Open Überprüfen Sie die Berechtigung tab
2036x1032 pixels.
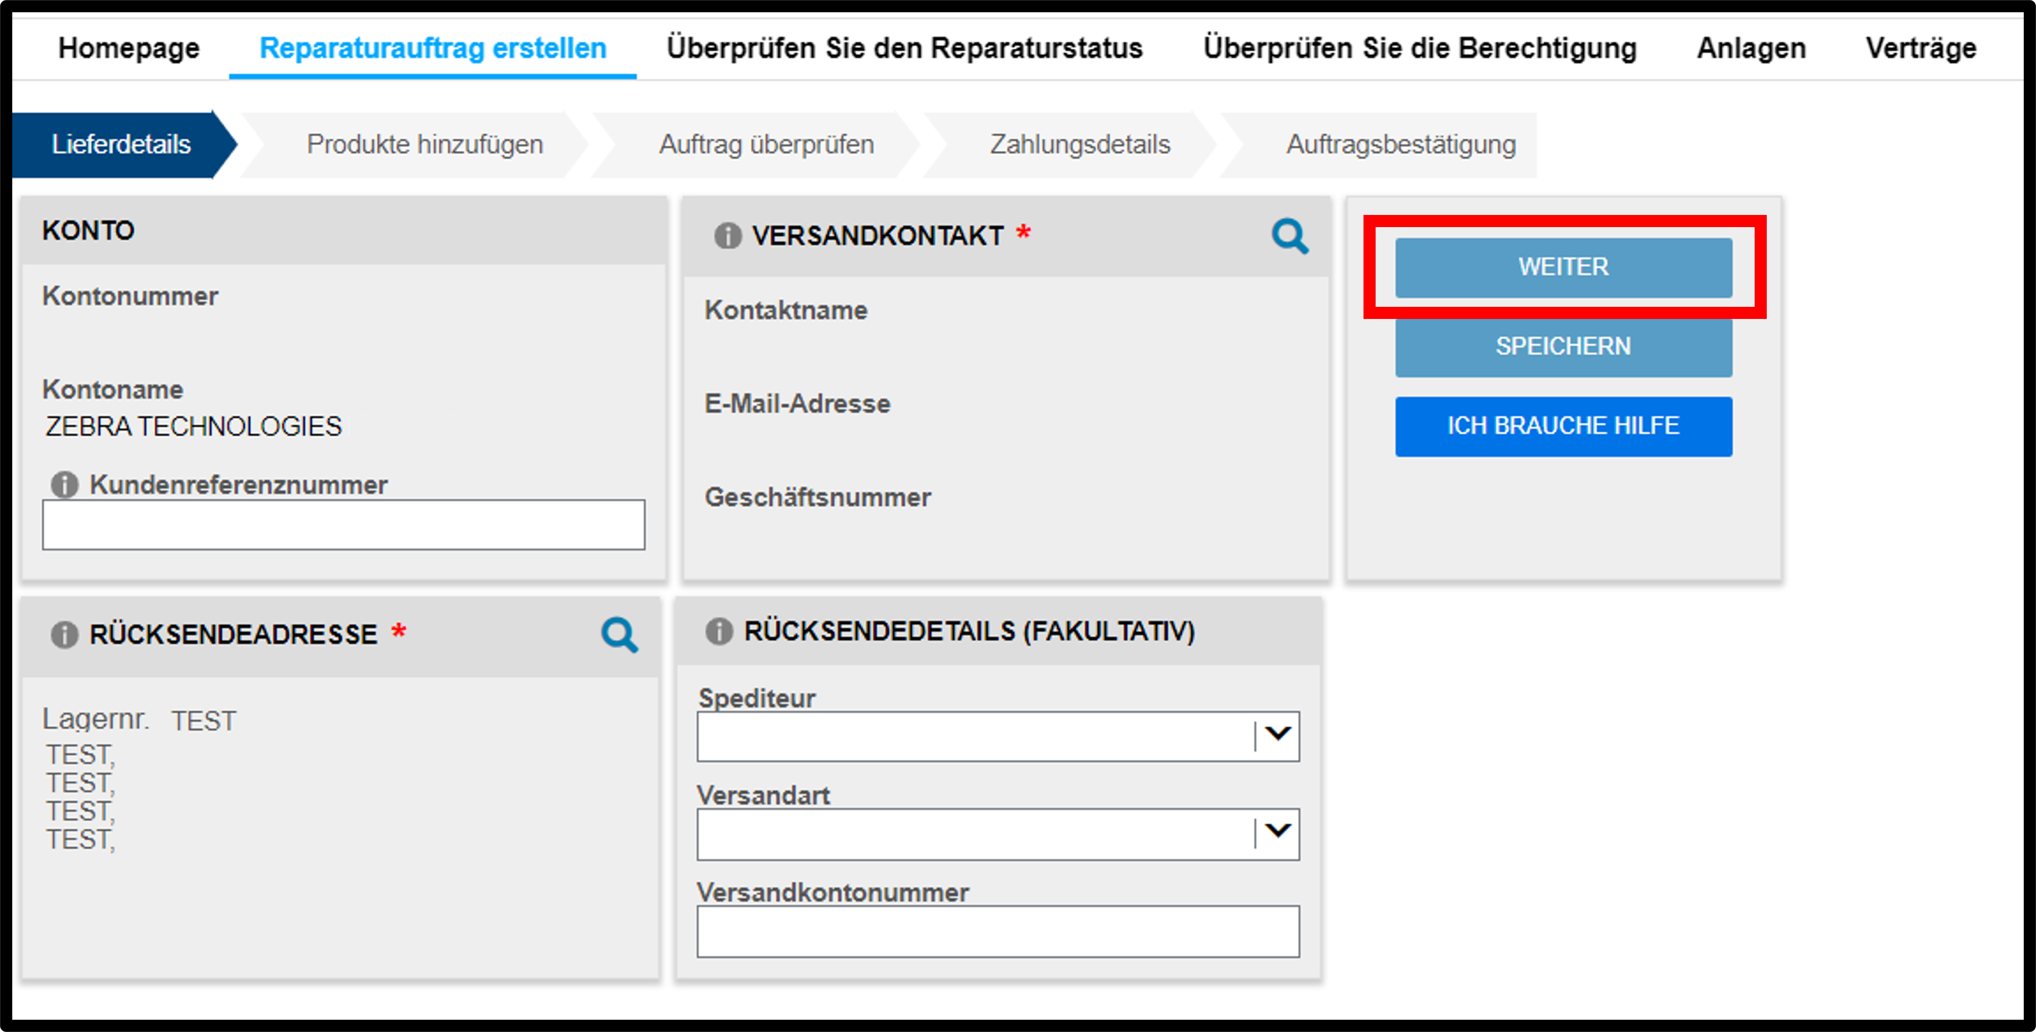click(x=1420, y=48)
